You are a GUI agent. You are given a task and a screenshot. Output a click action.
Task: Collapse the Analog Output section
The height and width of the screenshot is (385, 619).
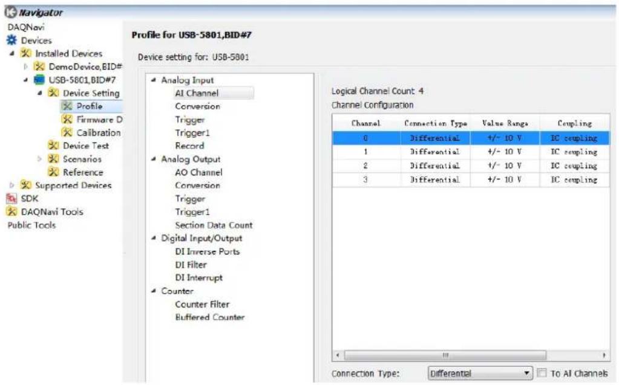click(154, 159)
